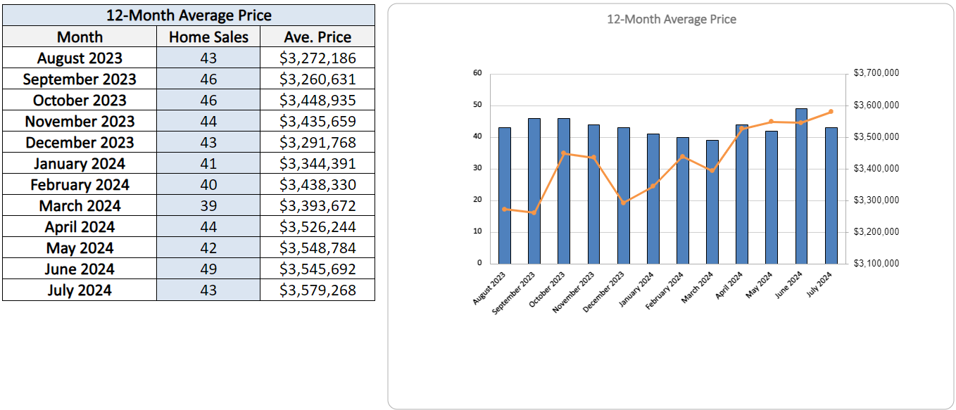Select the 'February 2024' month cell
This screenshot has width=956, height=410.
coord(80,184)
